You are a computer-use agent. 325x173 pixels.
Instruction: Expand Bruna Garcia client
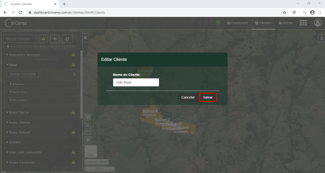(x=17, y=112)
